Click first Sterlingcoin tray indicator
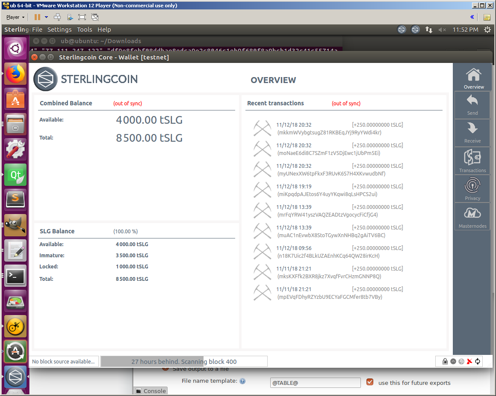Screen dimensions: 496x396 [402, 30]
